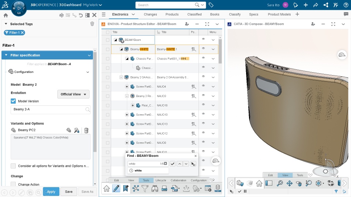The image size is (351, 197).
Task: Open menu chevron for NAUO13 row
Action: click(213, 124)
